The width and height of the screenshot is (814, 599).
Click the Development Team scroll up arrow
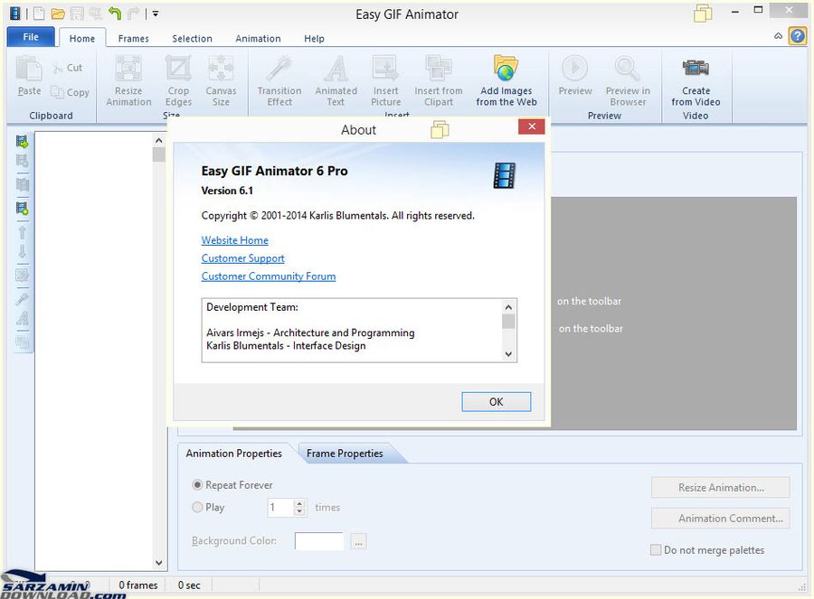click(508, 307)
